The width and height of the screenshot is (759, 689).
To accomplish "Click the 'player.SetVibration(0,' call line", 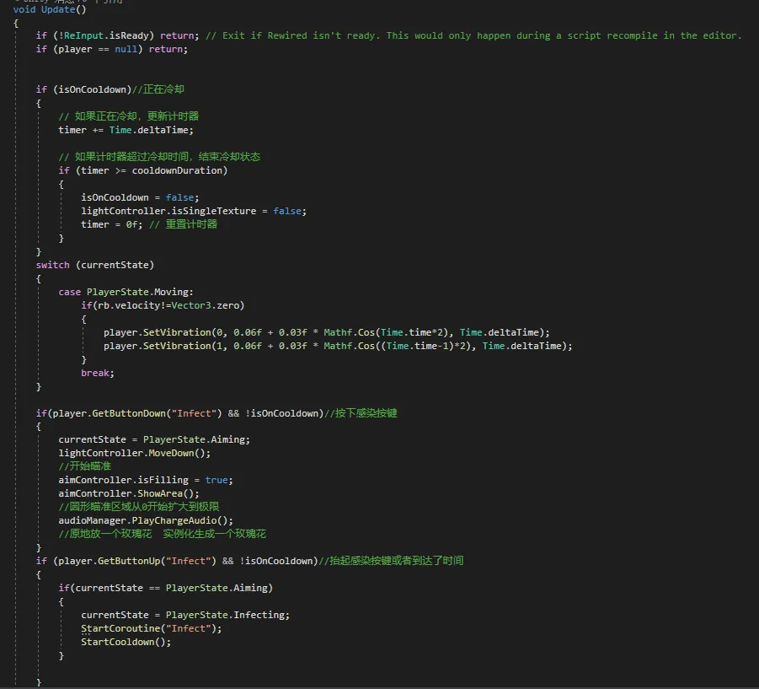I will [327, 333].
